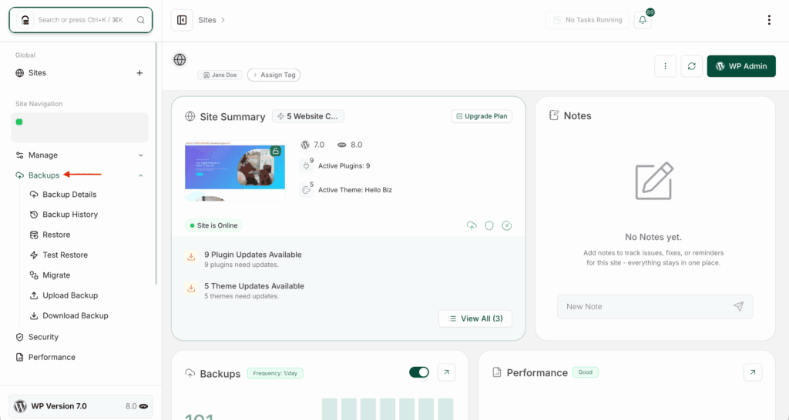789x420 pixels.
Task: Click 5 Theme Updates Available text
Action: (254, 286)
